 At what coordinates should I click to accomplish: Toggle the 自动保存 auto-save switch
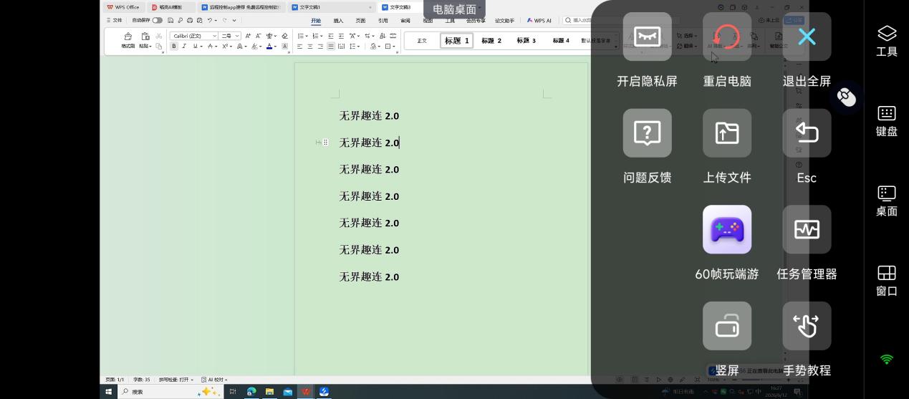tap(157, 20)
